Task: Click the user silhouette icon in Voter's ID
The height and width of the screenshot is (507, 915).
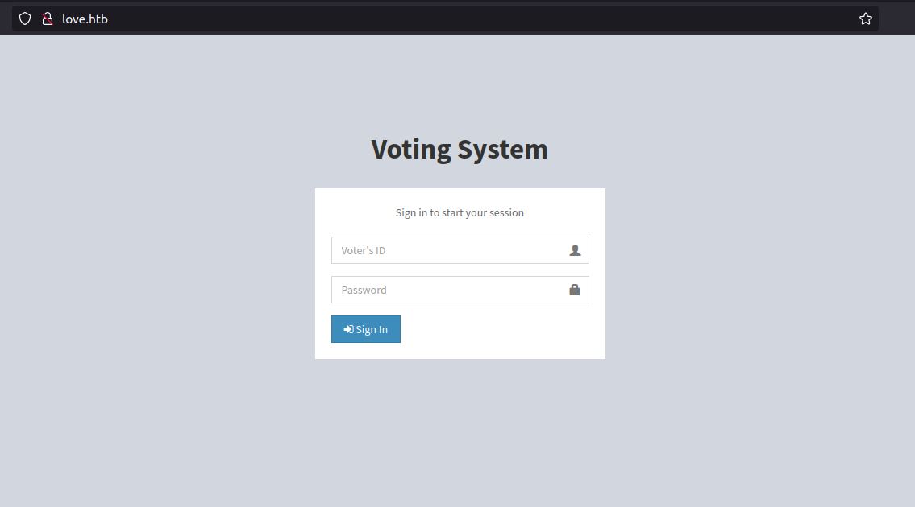Action: click(575, 250)
